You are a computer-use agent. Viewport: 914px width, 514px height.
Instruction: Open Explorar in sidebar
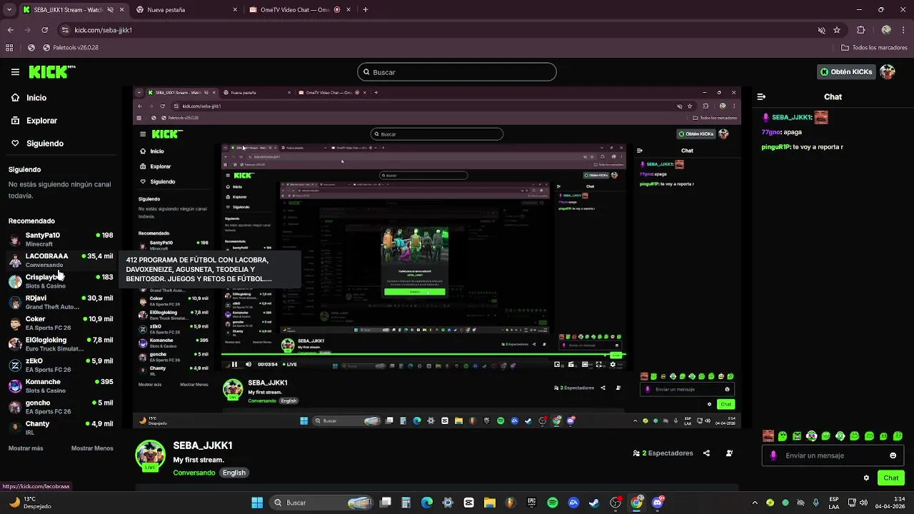pyautogui.click(x=41, y=121)
